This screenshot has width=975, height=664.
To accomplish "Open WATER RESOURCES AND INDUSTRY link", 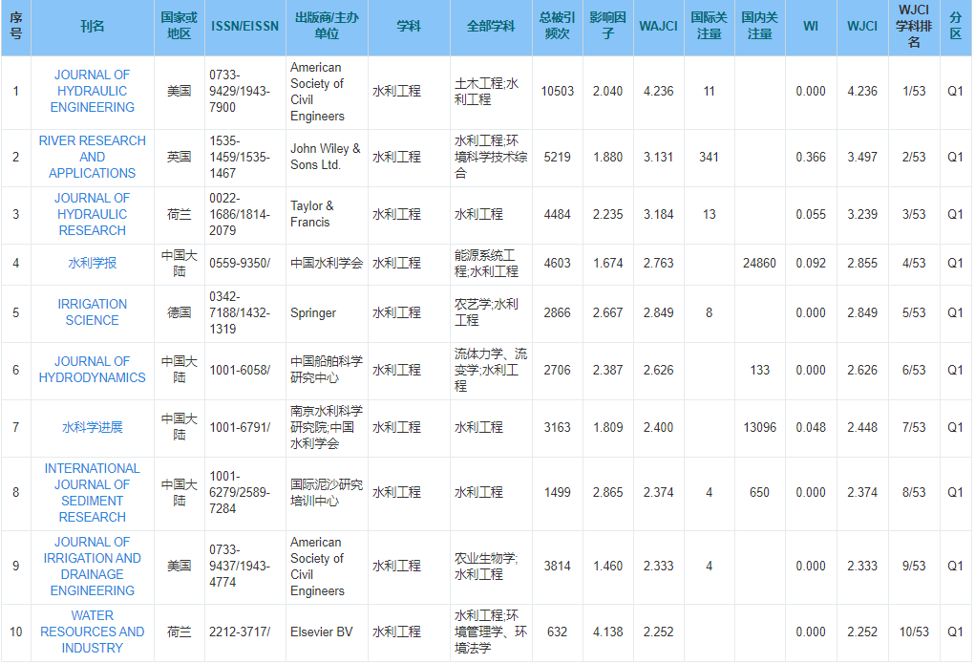I will pos(92,632).
